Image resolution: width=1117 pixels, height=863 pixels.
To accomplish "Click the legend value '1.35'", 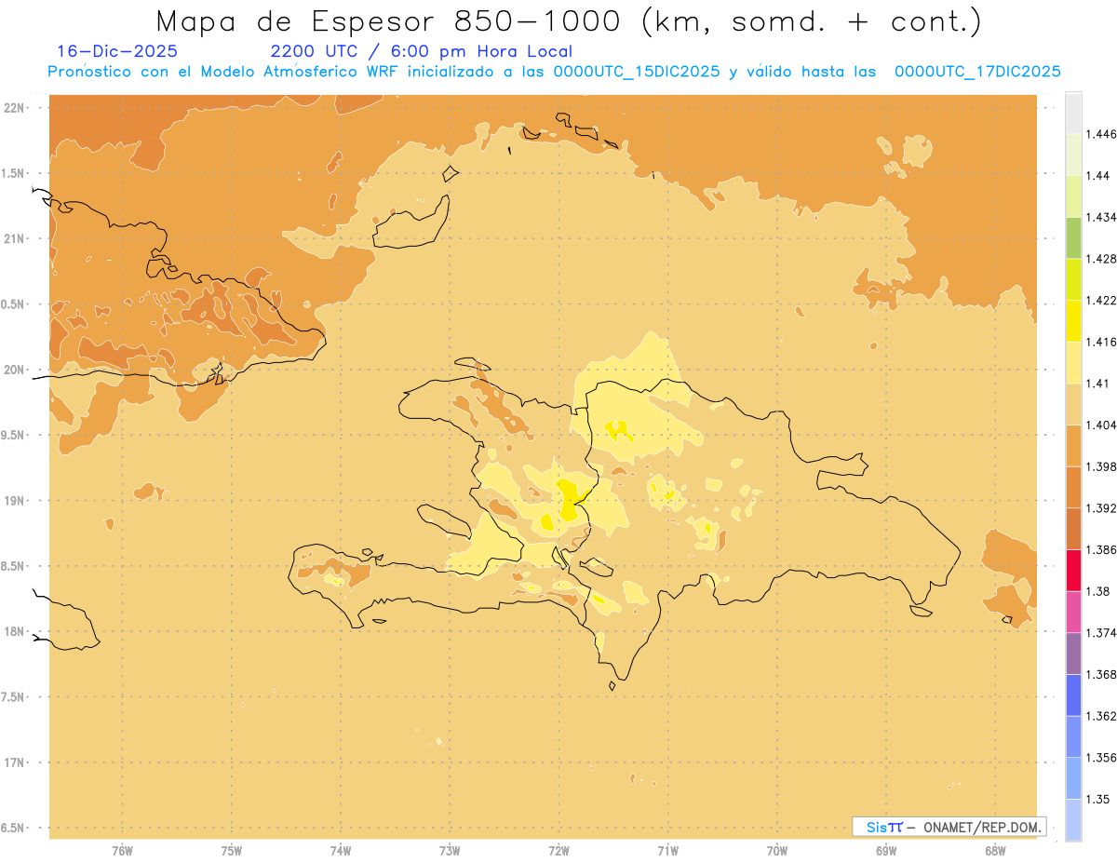I will 1098,799.
